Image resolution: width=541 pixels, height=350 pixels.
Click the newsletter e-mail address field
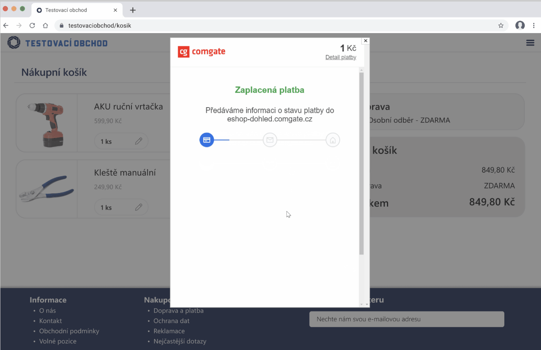click(x=407, y=319)
